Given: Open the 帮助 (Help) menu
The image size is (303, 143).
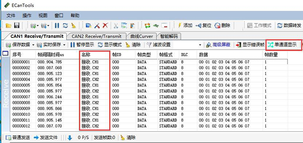Looking at the screenshot, I should (75, 16).
